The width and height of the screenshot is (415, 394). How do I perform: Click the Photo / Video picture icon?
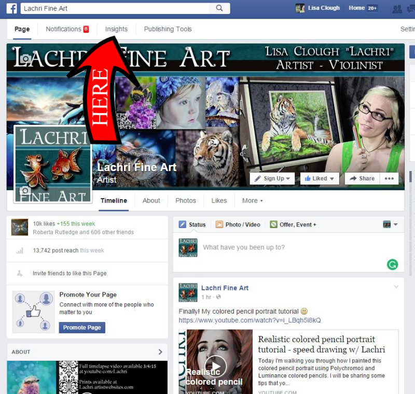[x=219, y=224]
